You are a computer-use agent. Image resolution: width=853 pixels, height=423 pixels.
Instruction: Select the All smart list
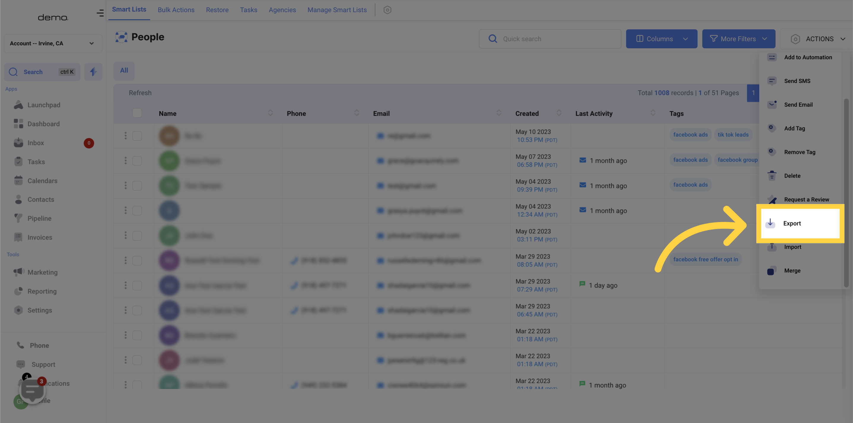[124, 71]
